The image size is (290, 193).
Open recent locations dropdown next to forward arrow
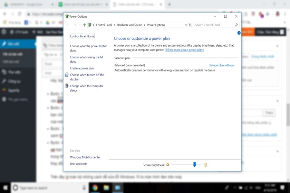coord(79,25)
